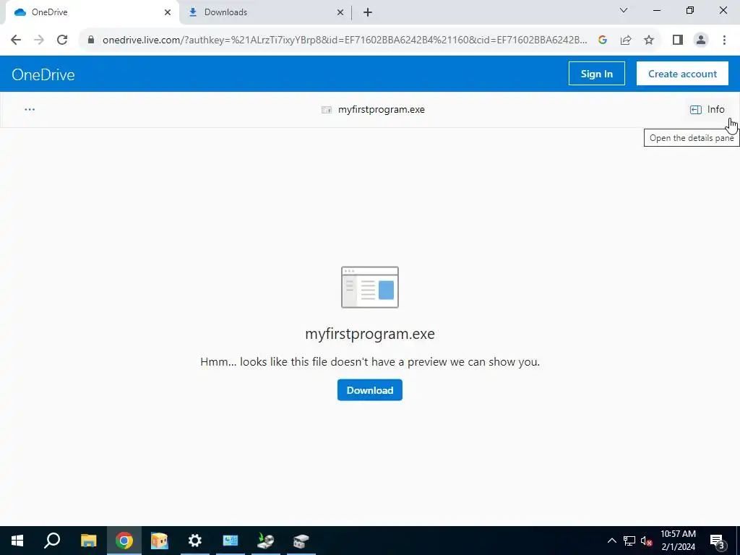Image resolution: width=740 pixels, height=555 pixels.
Task: Switch to the OneDrive tab
Action: coord(90,12)
